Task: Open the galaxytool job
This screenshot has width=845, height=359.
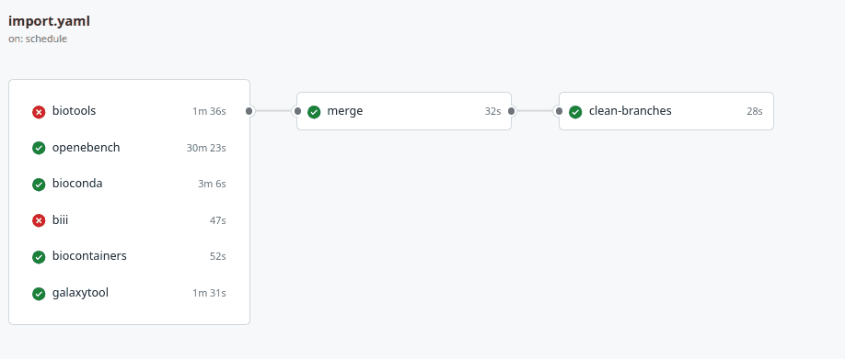Action: 130,293
